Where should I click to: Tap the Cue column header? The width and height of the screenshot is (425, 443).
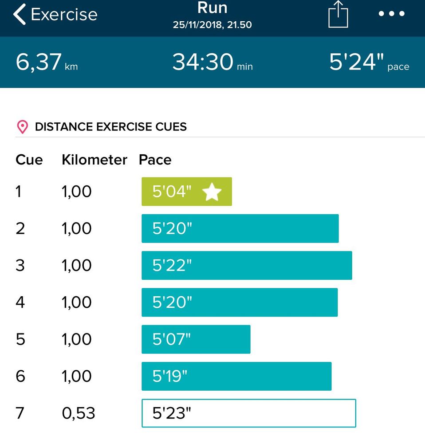pos(29,160)
